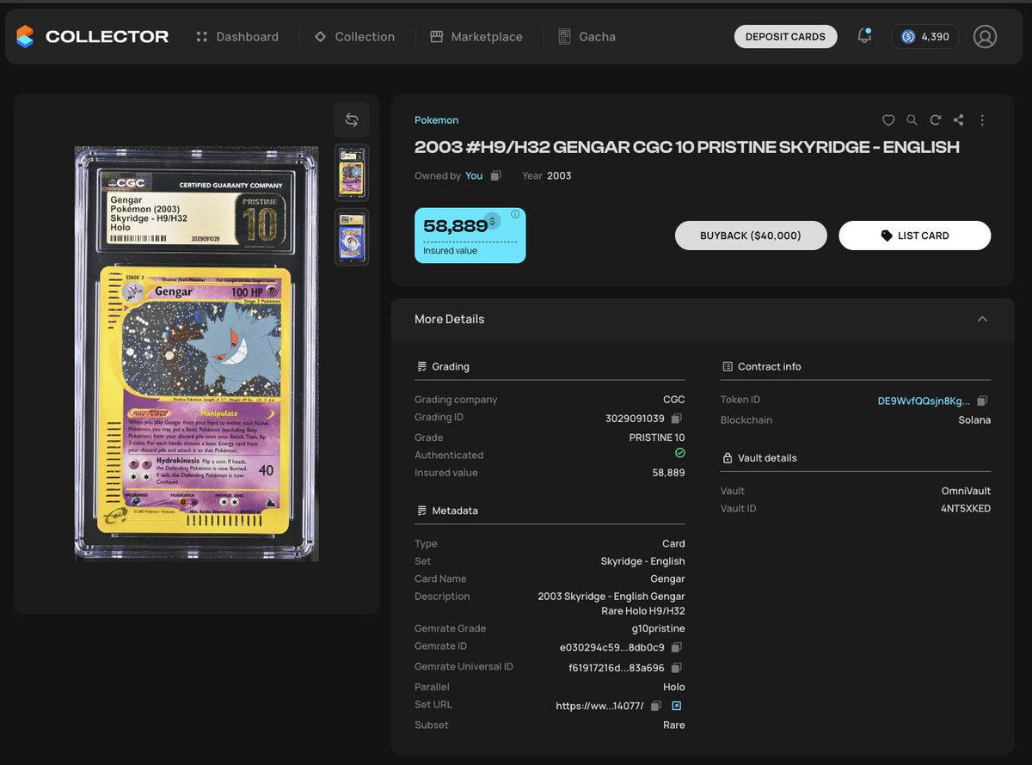Click the Year 2003 text
Screen dimensions: 1032x765
546,175
